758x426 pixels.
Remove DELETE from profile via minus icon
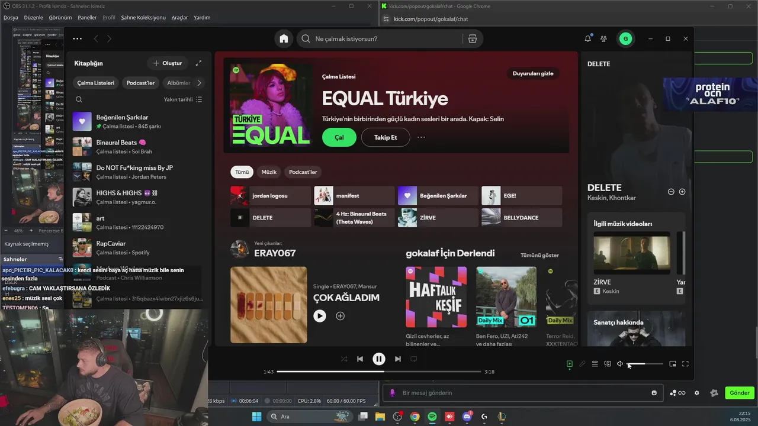tap(671, 192)
